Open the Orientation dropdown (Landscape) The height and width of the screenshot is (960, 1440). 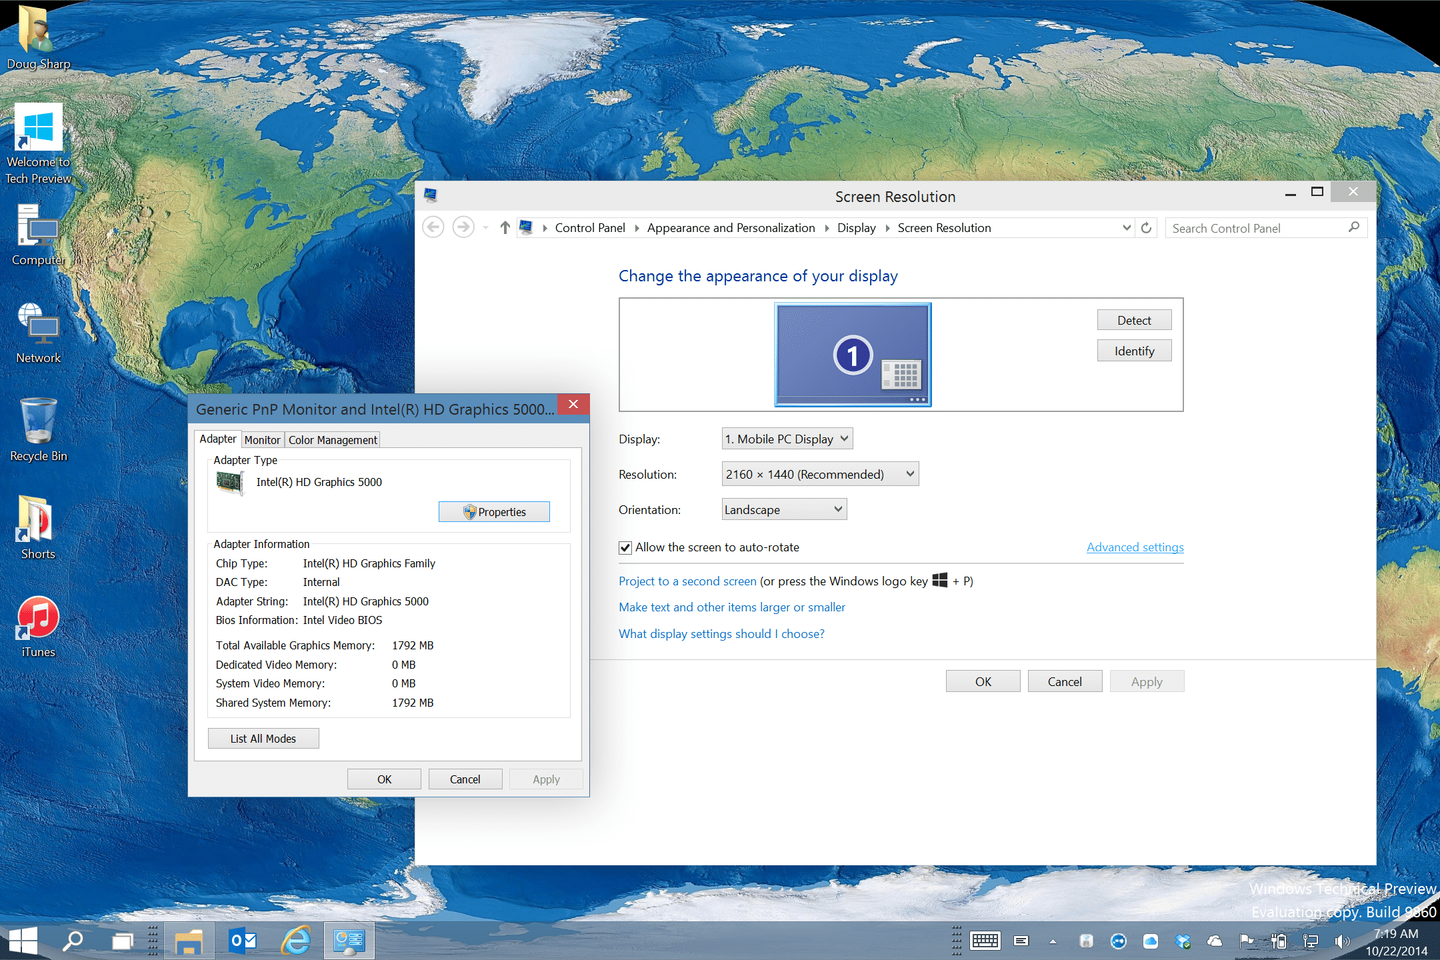[x=784, y=509]
